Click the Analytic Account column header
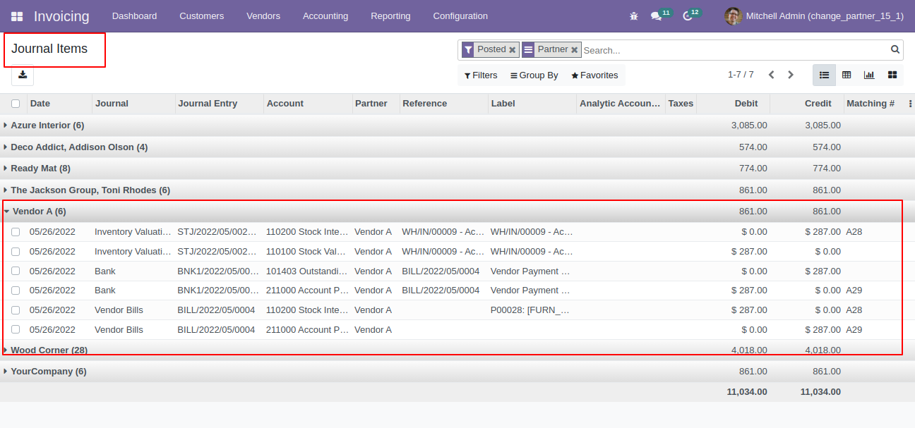The height and width of the screenshot is (428, 915). pos(620,104)
